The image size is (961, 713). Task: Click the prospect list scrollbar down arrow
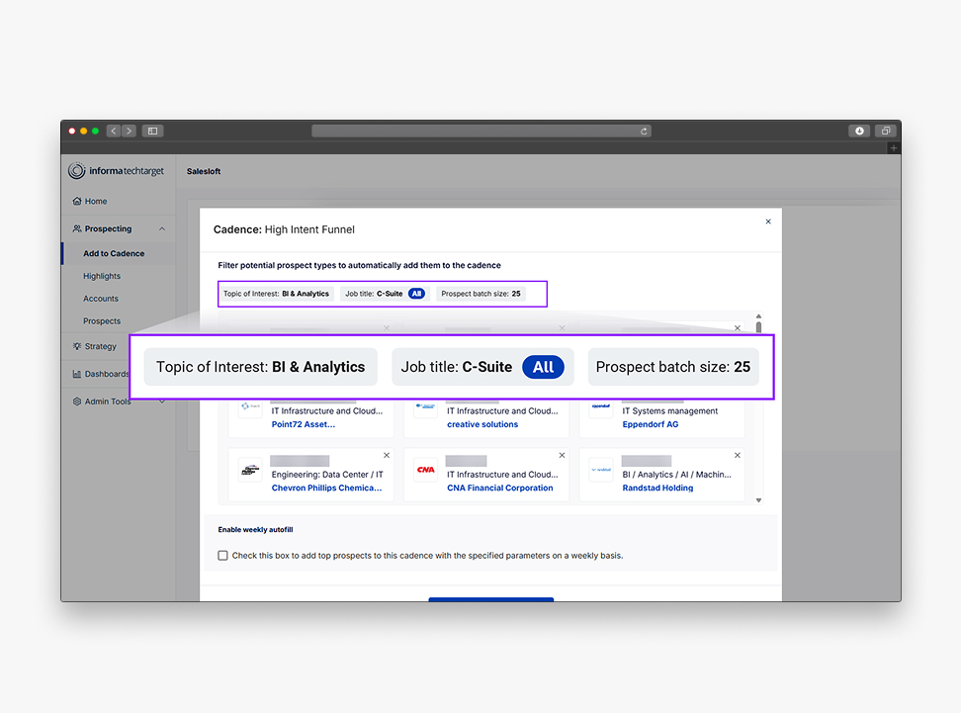click(759, 500)
